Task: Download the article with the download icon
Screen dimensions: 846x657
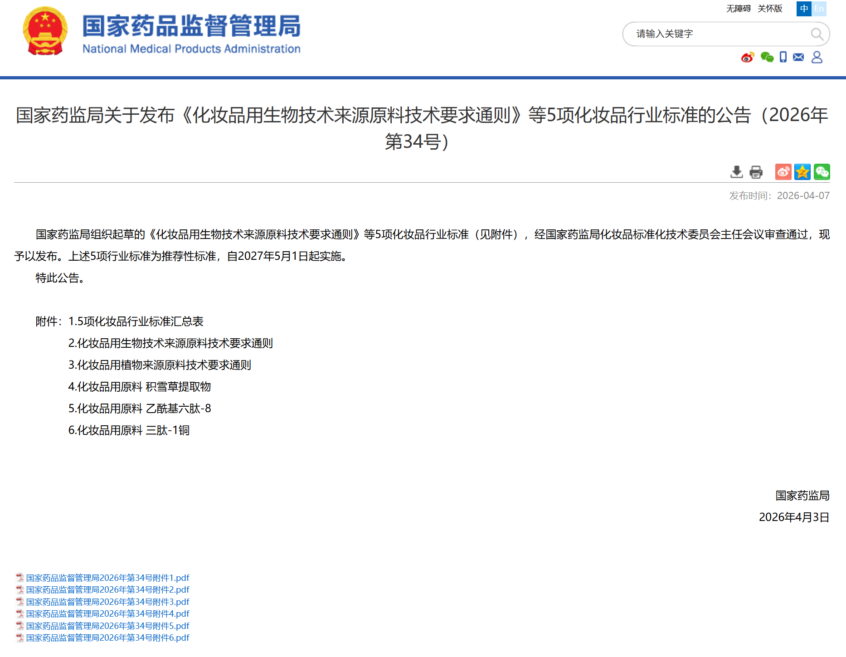Action: point(737,172)
